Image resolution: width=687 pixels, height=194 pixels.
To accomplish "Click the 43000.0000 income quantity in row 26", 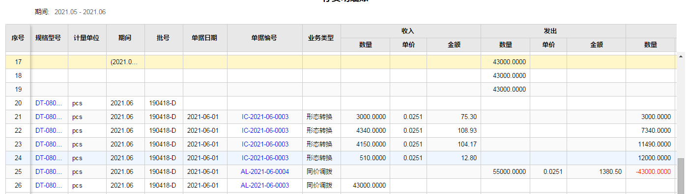I will coord(370,186).
